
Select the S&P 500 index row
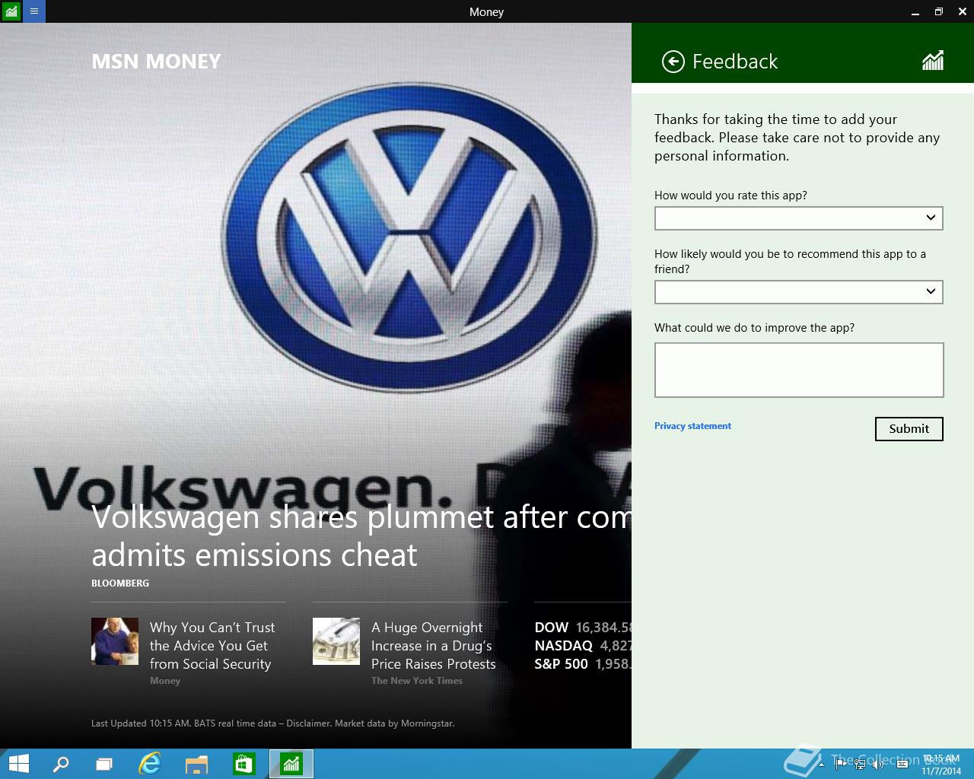click(x=583, y=664)
